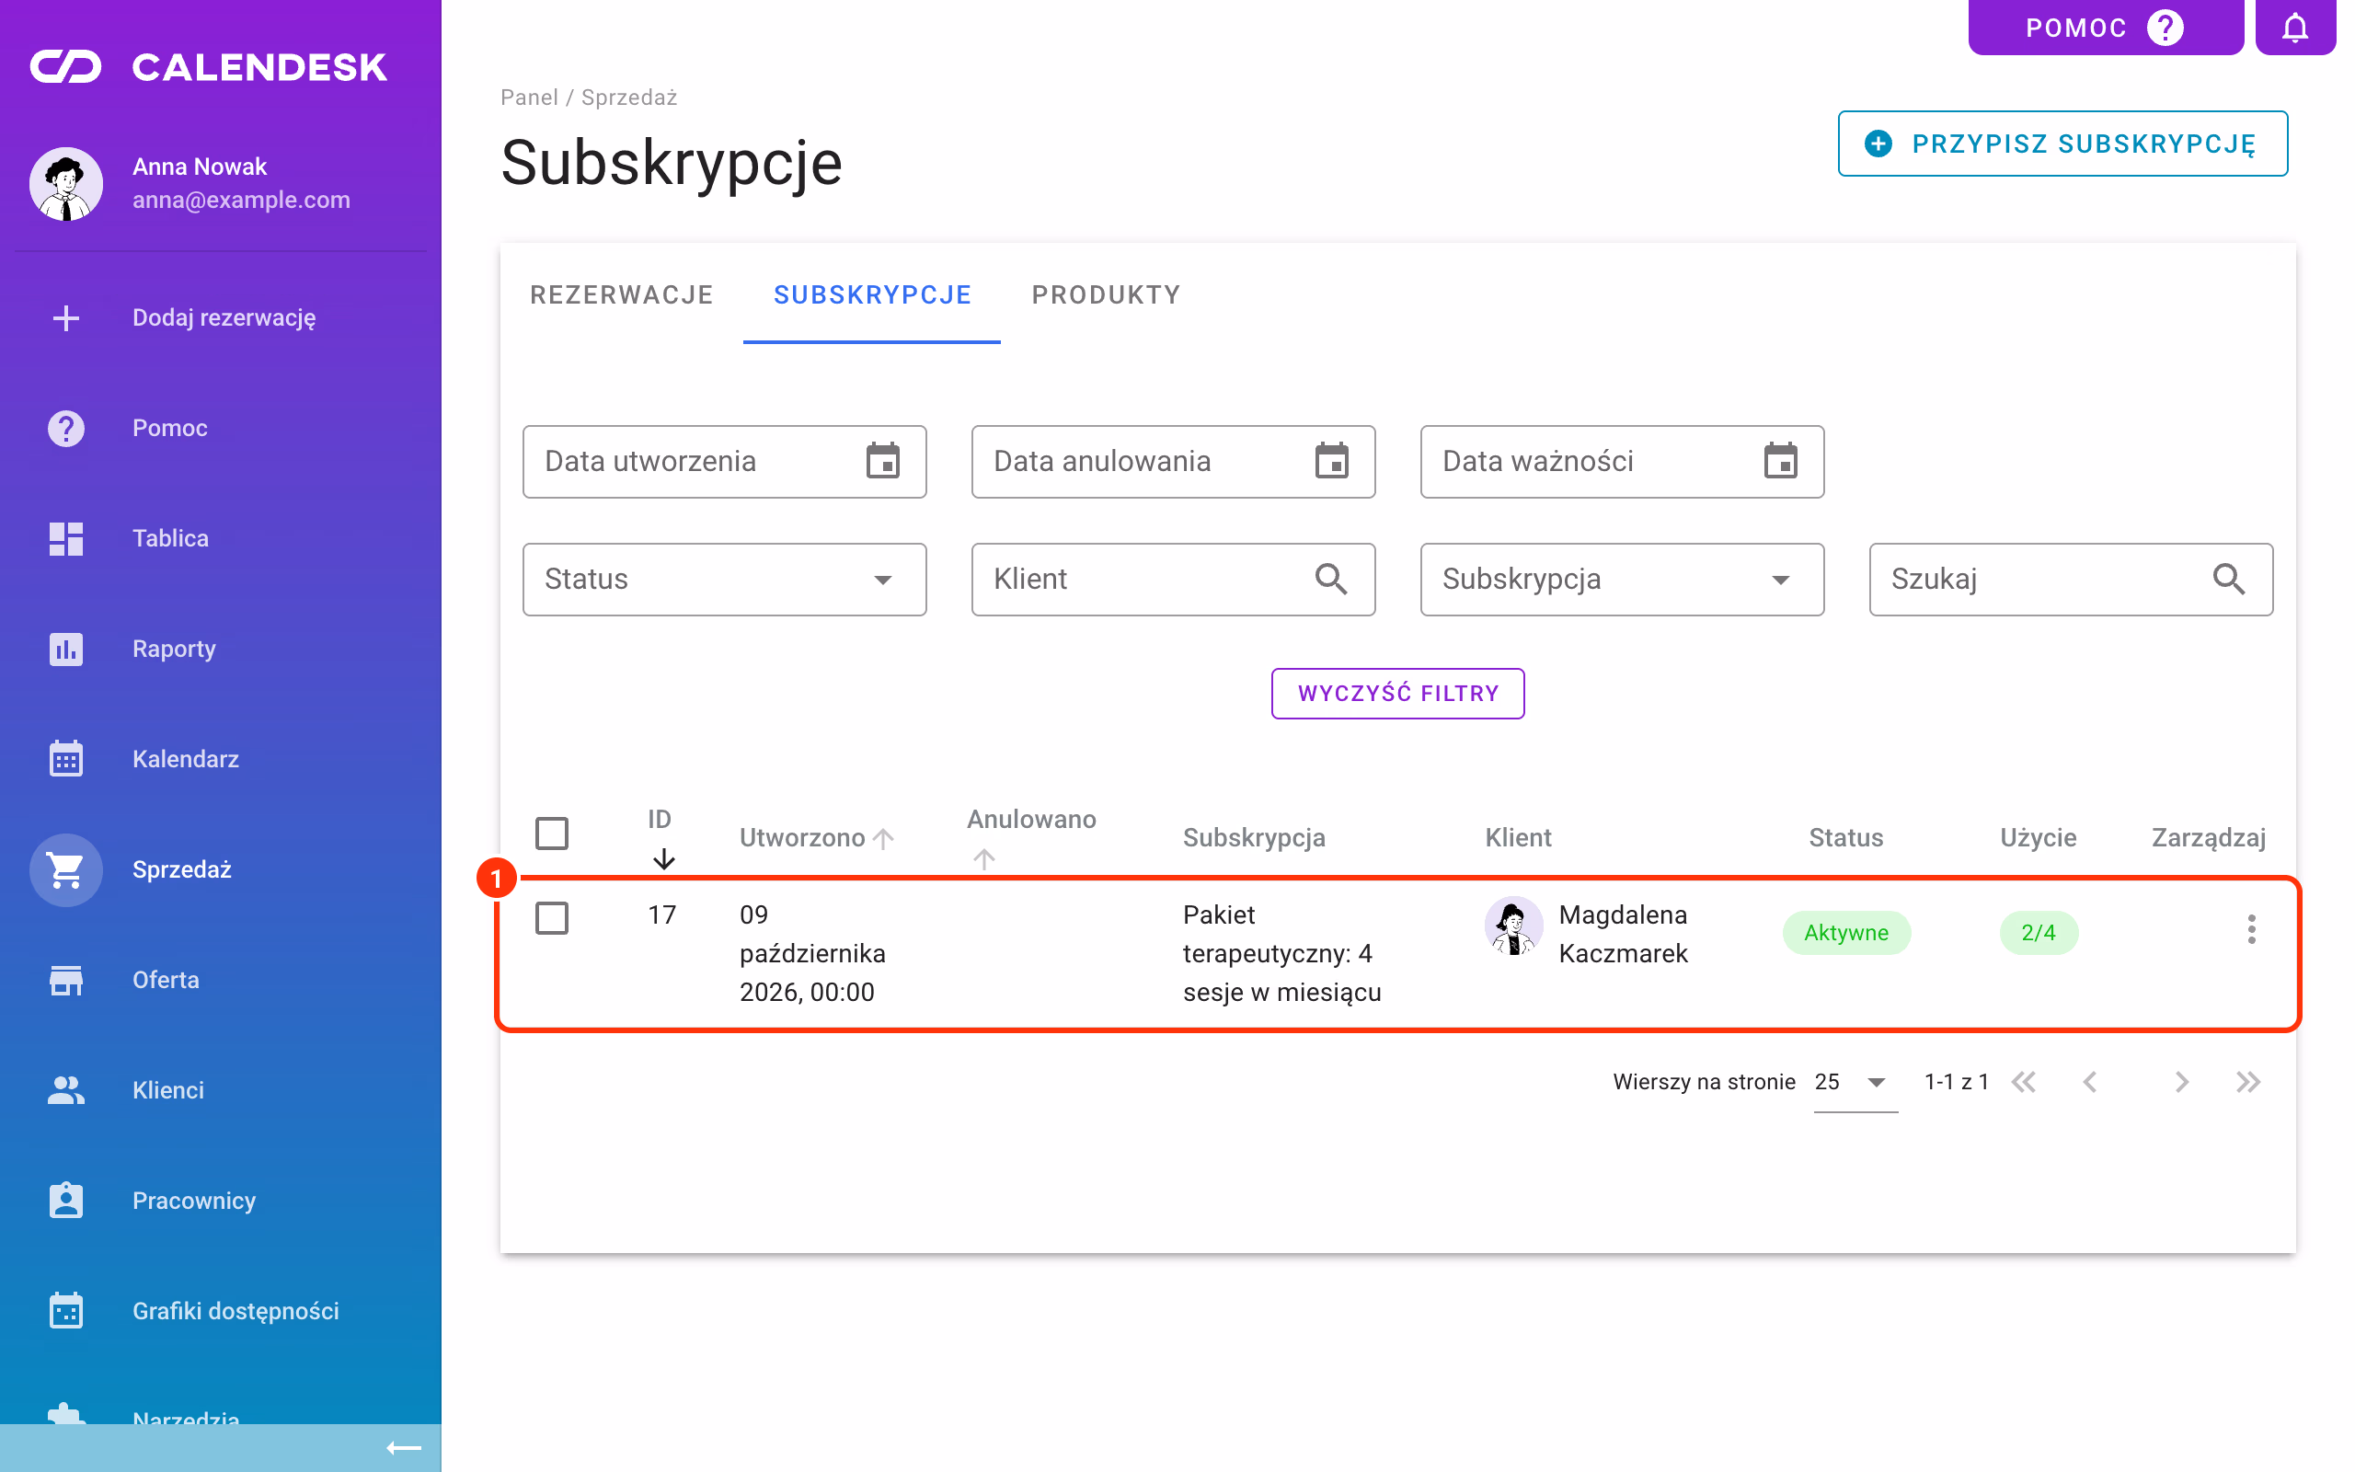Click the Szukaj magnifier icon
Screen dimensions: 2355x1472
tap(2228, 580)
